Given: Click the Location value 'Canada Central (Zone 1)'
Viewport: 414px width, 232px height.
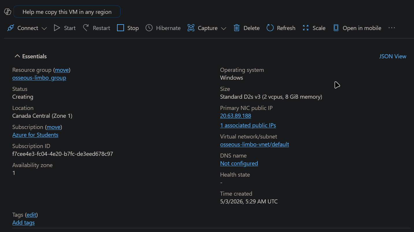Looking at the screenshot, I should (42, 116).
